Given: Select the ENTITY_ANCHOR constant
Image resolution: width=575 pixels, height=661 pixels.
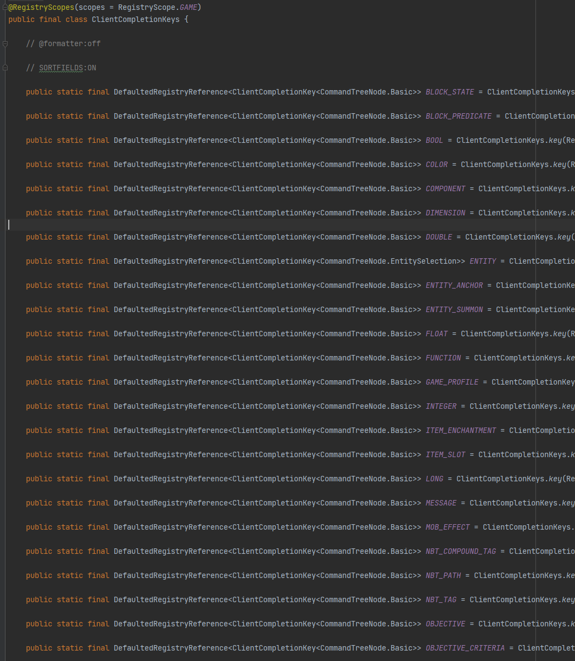Looking at the screenshot, I should 454,285.
